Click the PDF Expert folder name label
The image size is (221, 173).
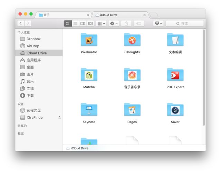click(175, 87)
